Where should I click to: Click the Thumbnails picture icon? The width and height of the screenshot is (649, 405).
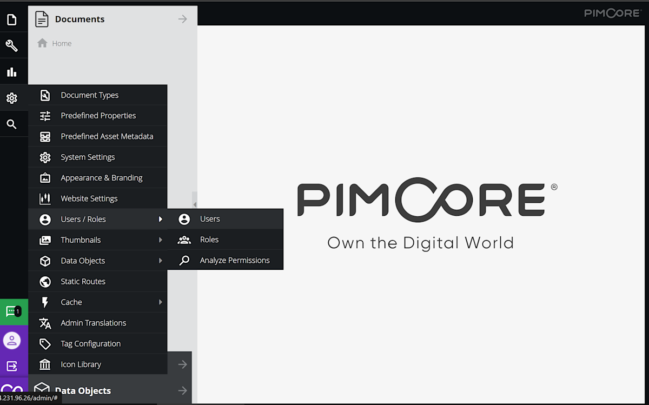coord(45,240)
